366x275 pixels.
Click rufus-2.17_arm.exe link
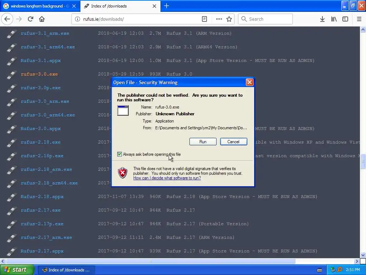[46, 237]
